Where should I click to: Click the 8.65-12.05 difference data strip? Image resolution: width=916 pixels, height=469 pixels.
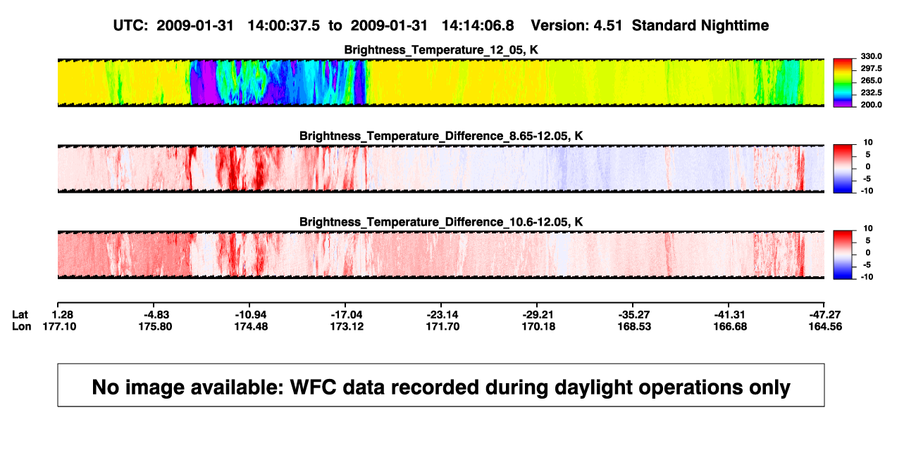click(x=440, y=169)
